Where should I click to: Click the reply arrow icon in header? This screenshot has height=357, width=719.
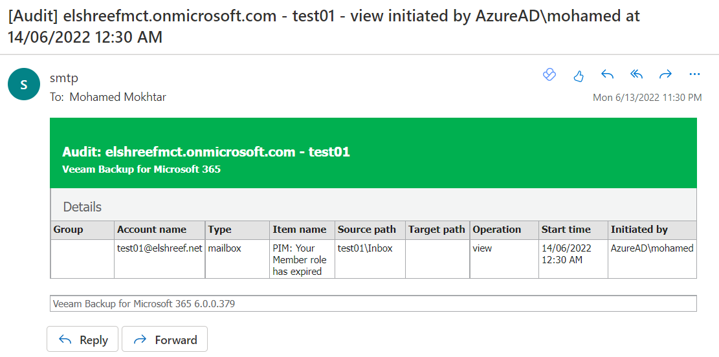pos(607,75)
